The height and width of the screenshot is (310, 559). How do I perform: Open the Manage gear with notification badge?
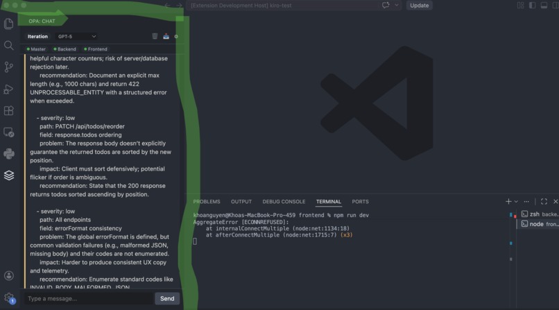click(x=8, y=298)
